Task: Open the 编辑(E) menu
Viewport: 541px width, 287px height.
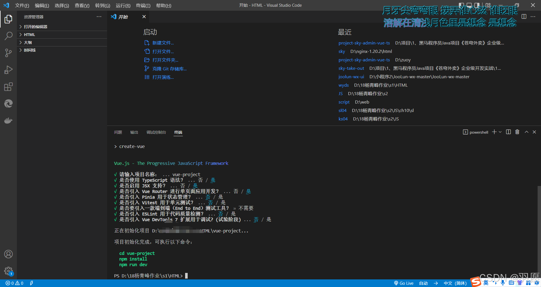Action: coord(42,5)
